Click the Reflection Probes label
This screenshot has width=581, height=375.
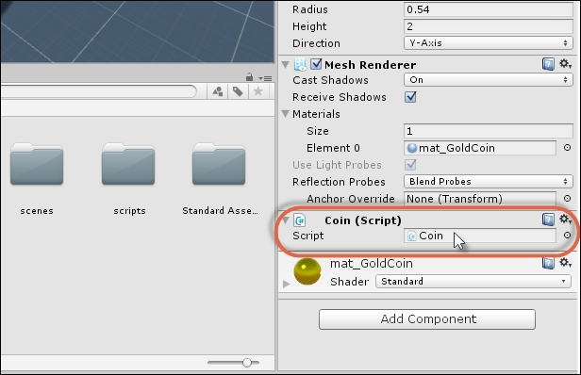[x=339, y=182]
